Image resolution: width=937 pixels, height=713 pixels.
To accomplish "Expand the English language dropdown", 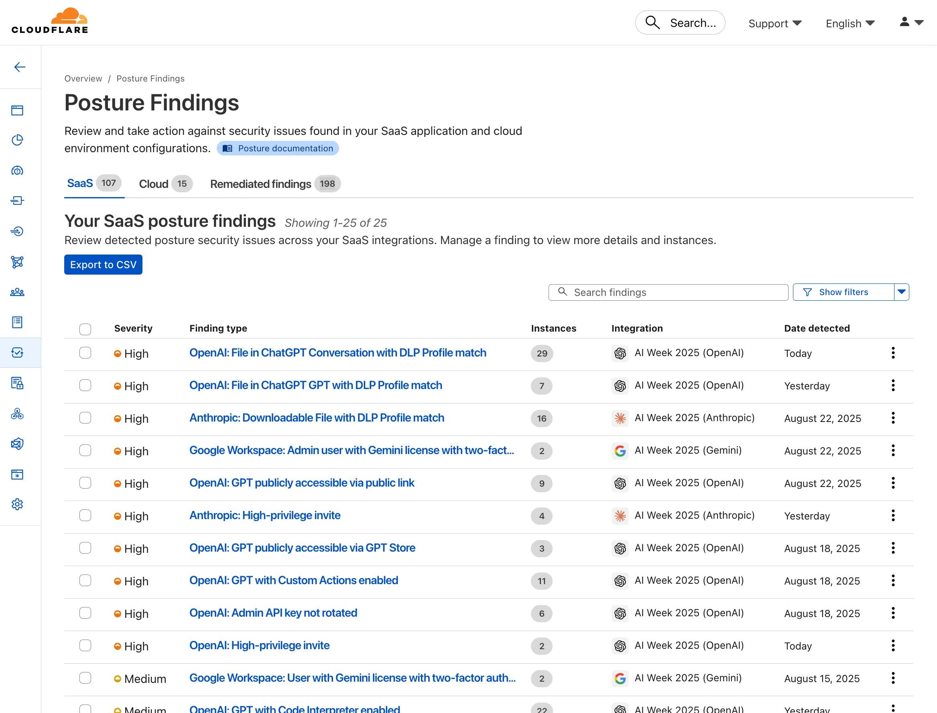I will [850, 23].
